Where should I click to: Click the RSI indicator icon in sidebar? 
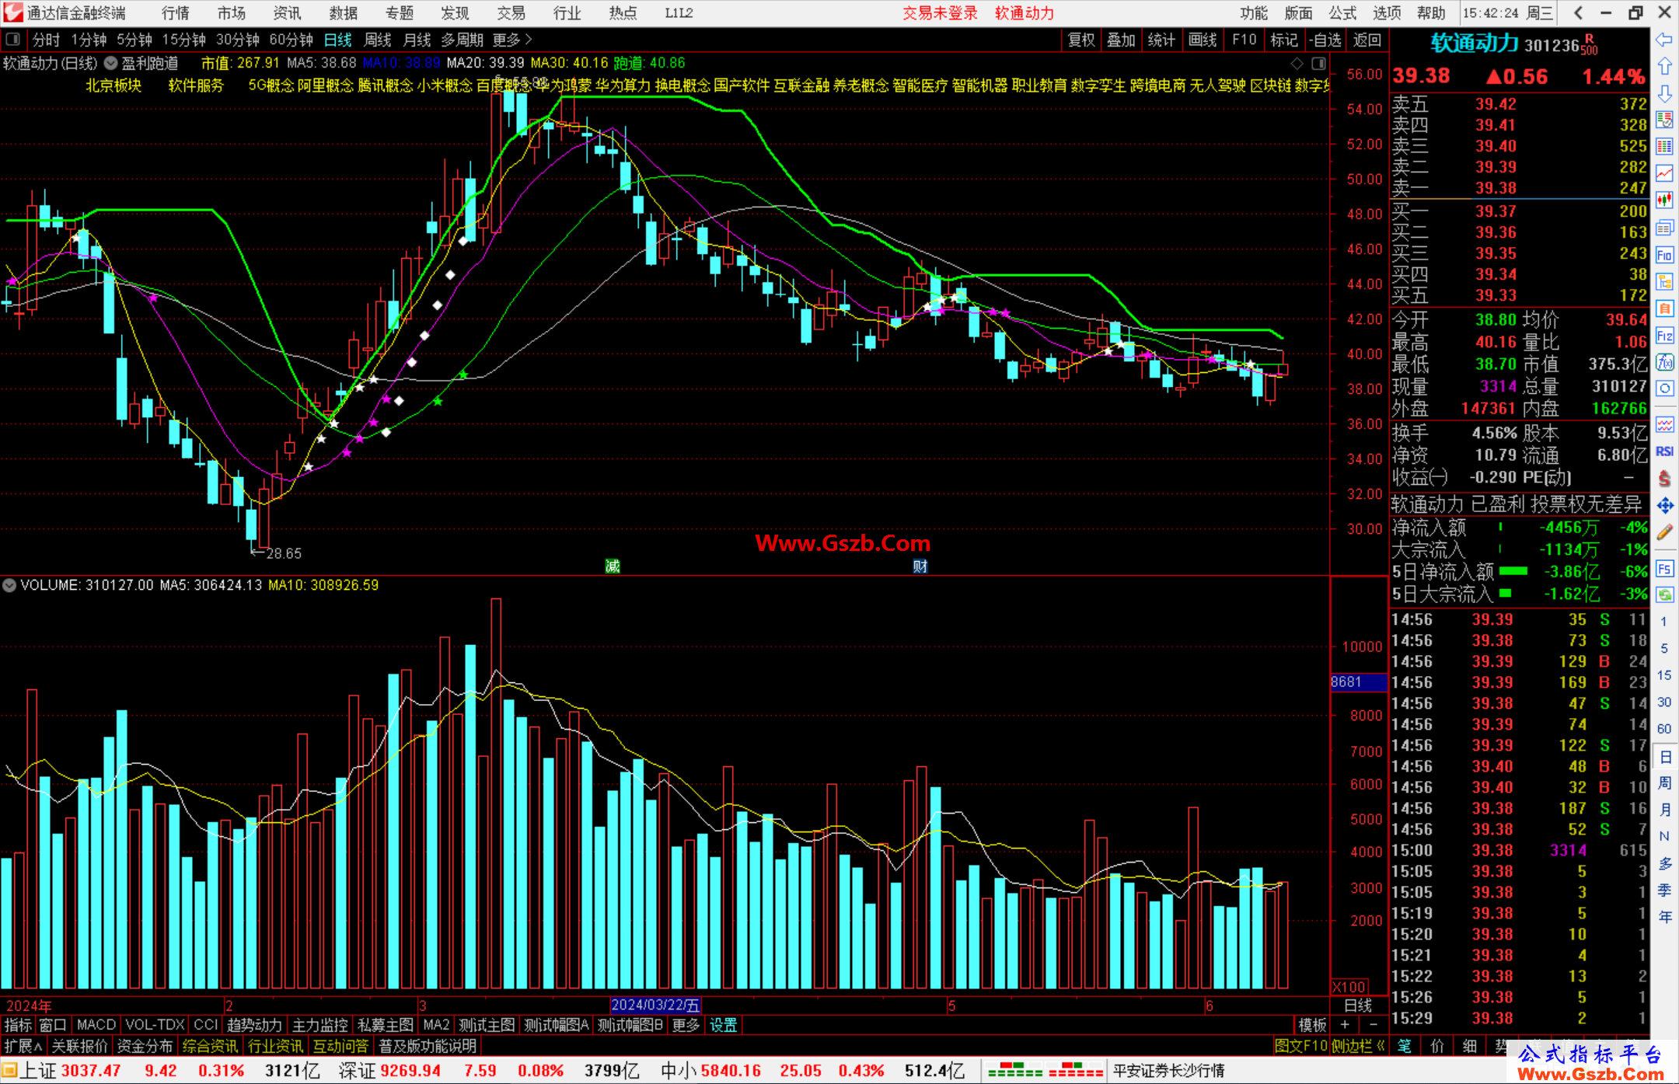click(x=1664, y=451)
